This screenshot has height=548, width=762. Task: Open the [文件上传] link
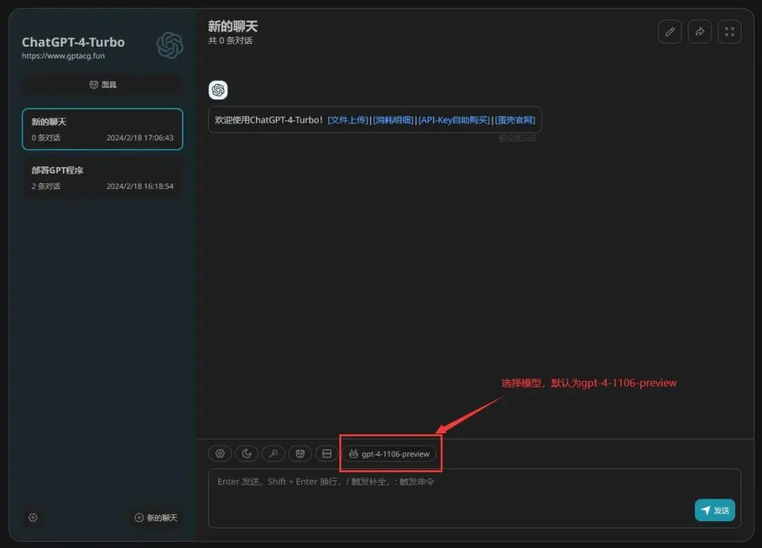pos(349,120)
